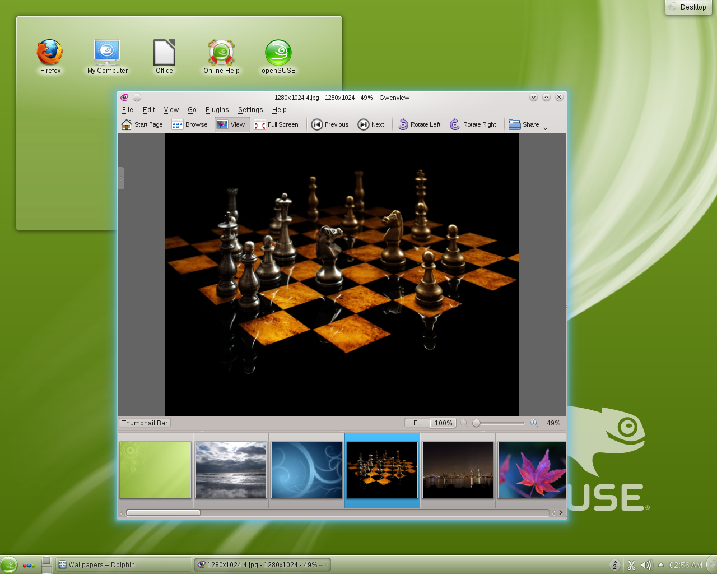This screenshot has height=574, width=717.
Task: Switch to View mode
Action: 232,124
